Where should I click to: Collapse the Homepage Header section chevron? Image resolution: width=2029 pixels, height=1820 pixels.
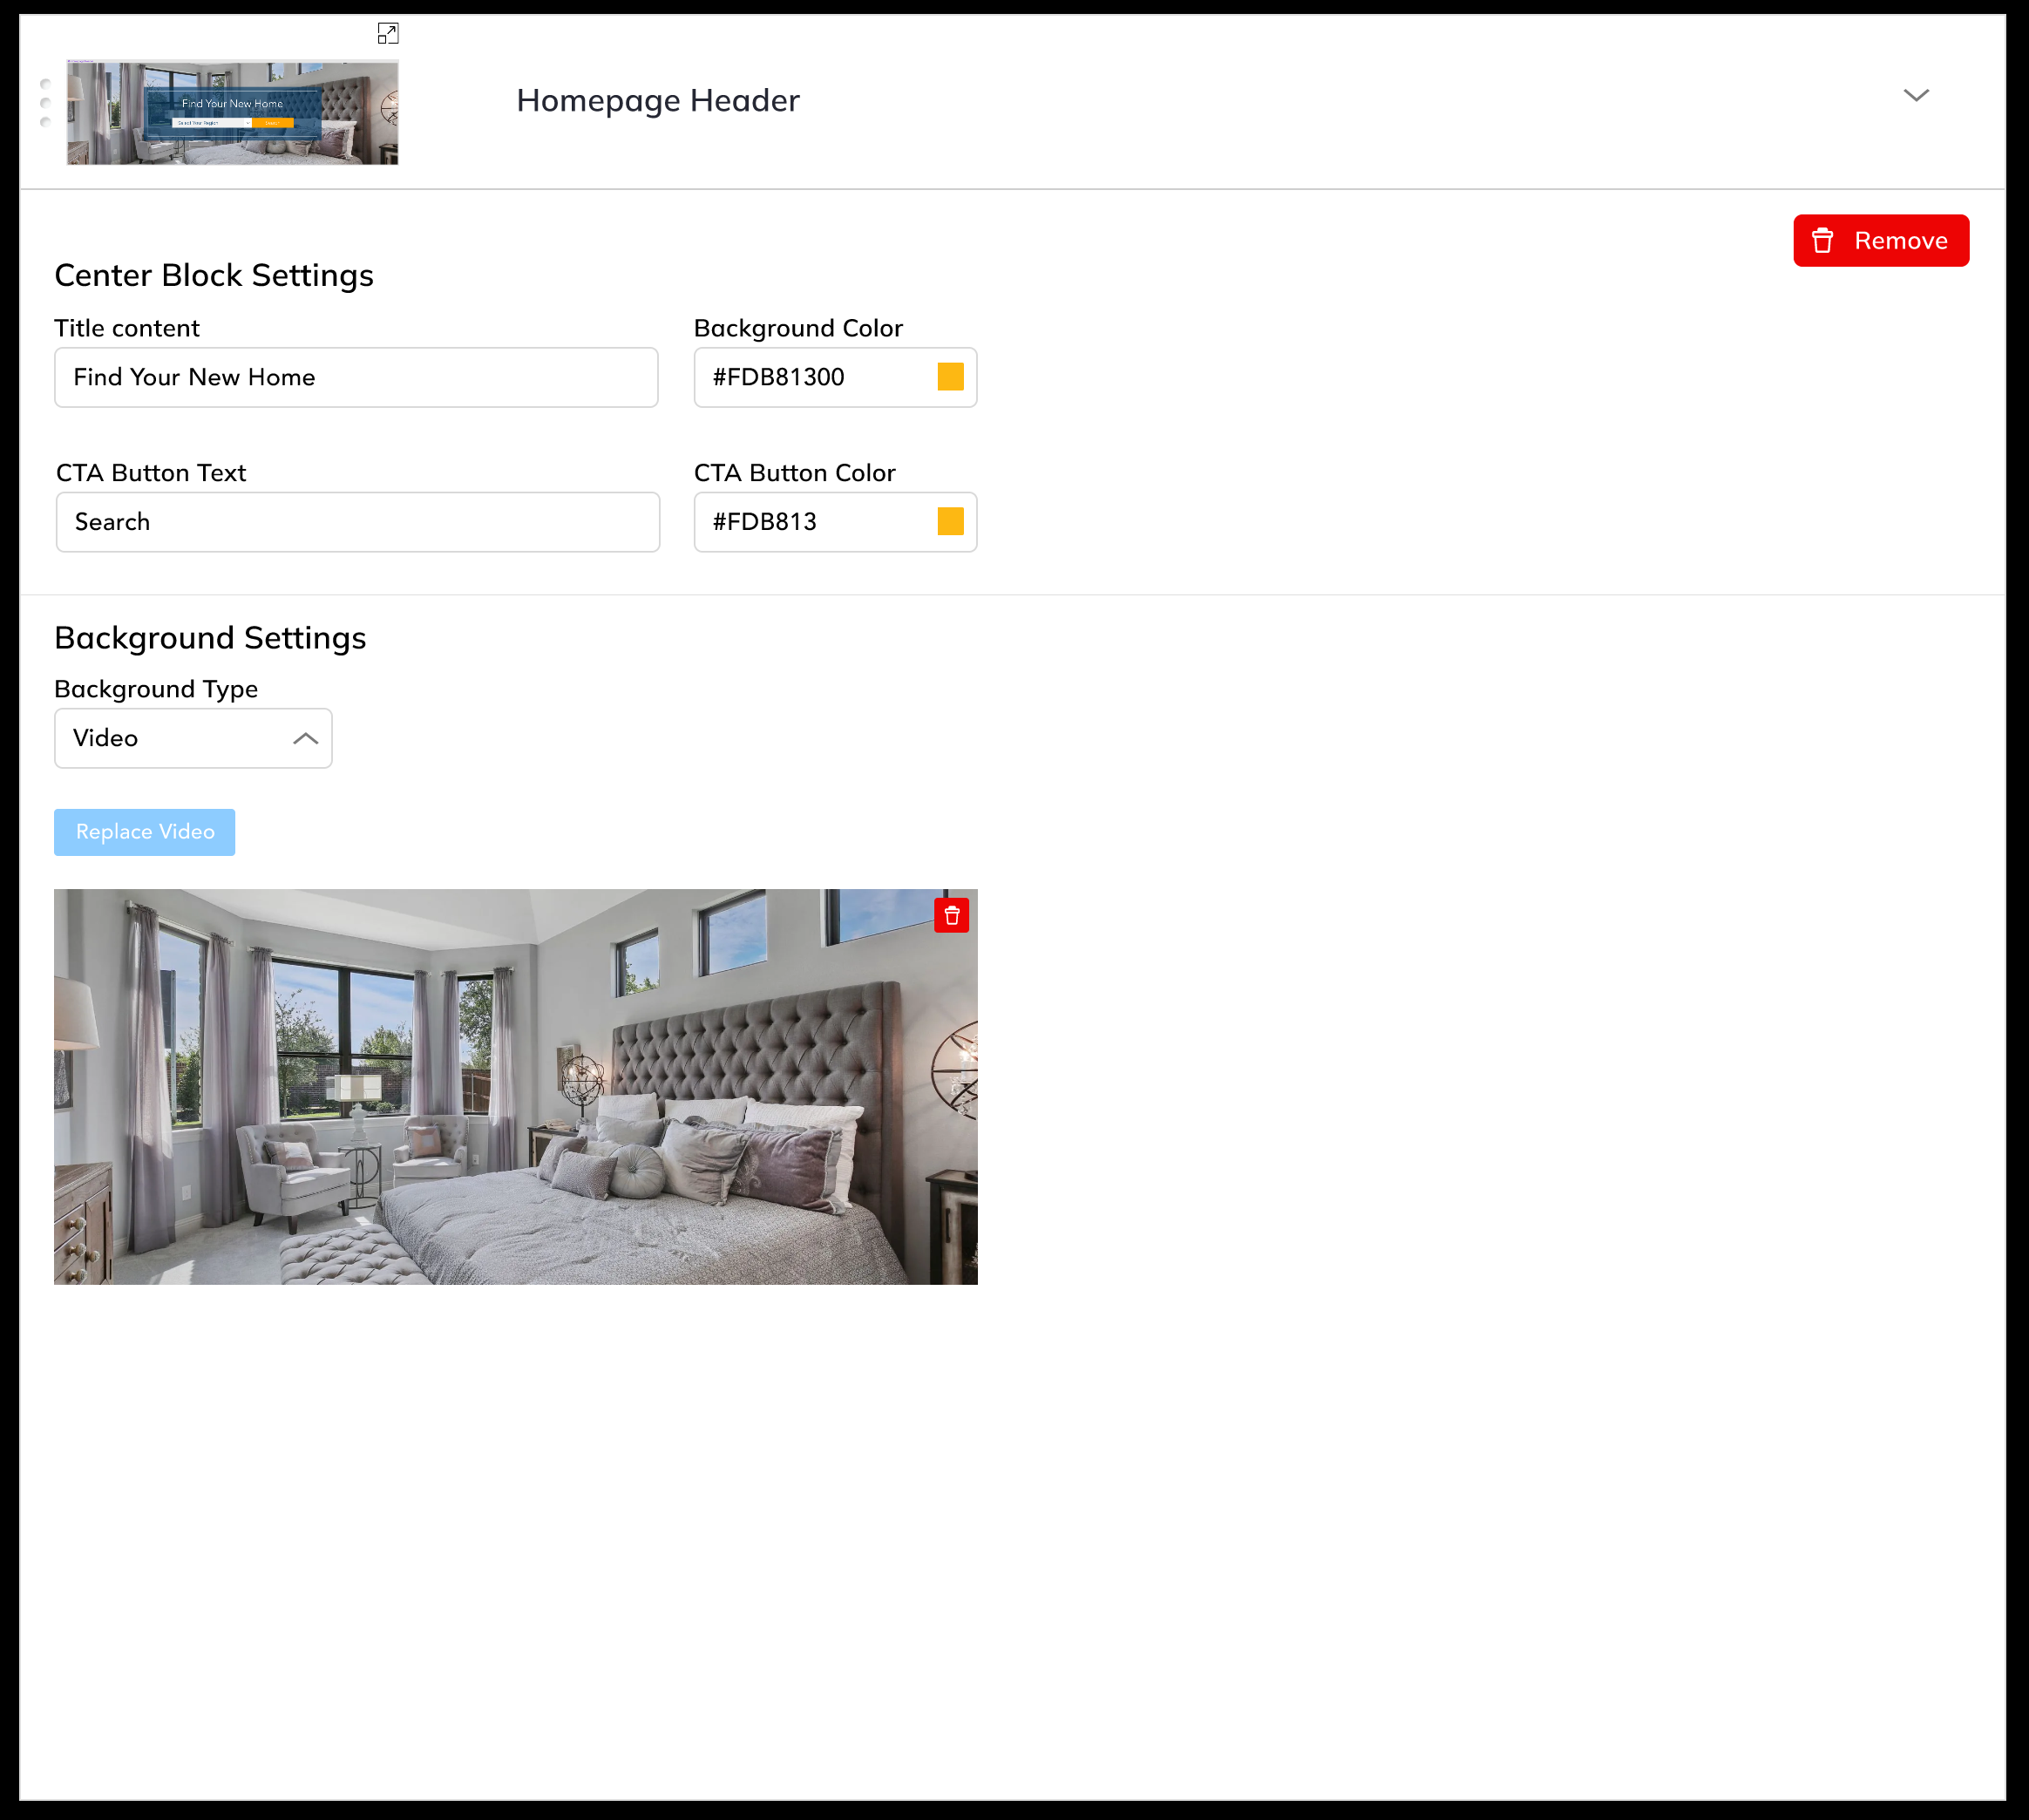(x=1915, y=96)
